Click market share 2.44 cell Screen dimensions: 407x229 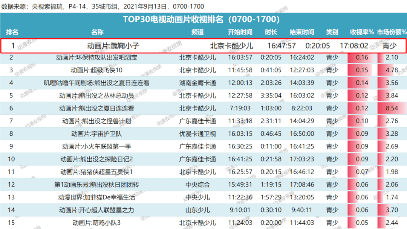(x=392, y=223)
